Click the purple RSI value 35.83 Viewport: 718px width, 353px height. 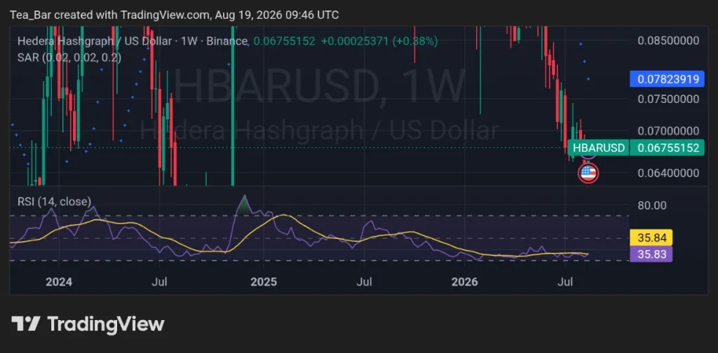[x=651, y=254]
